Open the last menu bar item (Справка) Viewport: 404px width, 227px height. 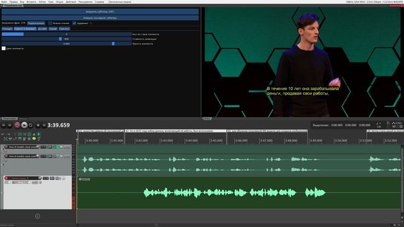point(99,2)
